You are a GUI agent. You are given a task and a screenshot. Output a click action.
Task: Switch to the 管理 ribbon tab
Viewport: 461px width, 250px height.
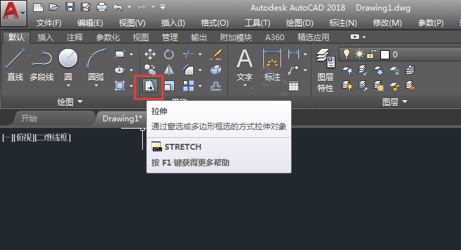(x=169, y=38)
